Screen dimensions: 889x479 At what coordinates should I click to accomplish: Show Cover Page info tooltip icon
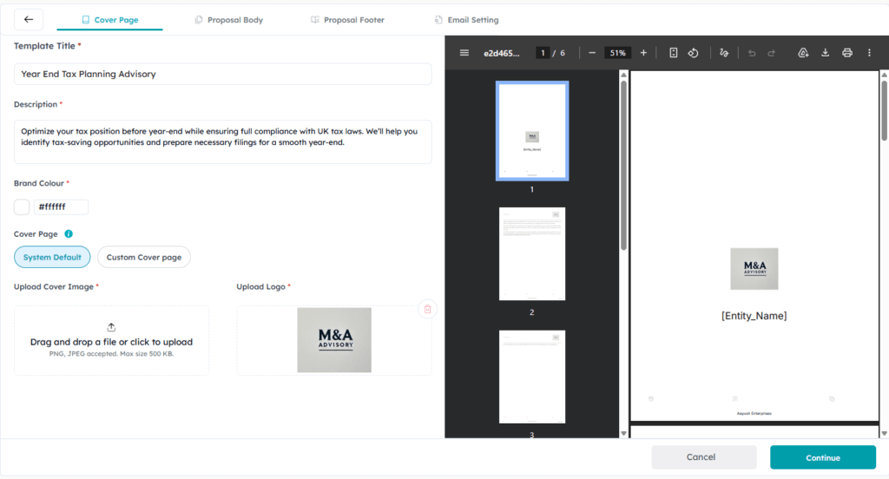69,233
